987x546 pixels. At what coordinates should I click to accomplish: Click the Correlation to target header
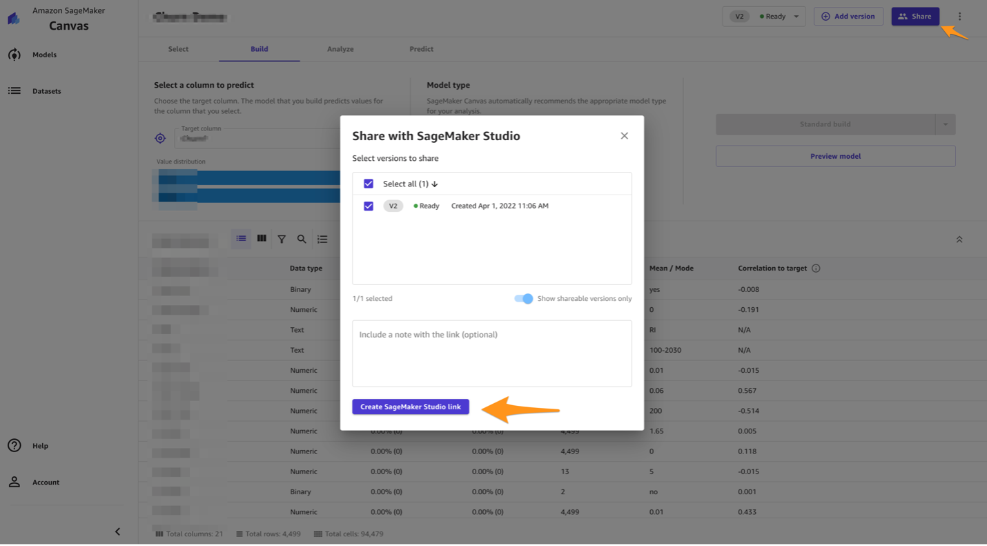[x=772, y=269]
